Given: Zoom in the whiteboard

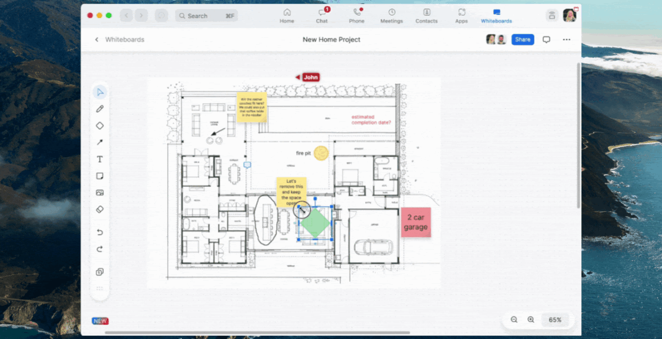Looking at the screenshot, I should coord(531,320).
